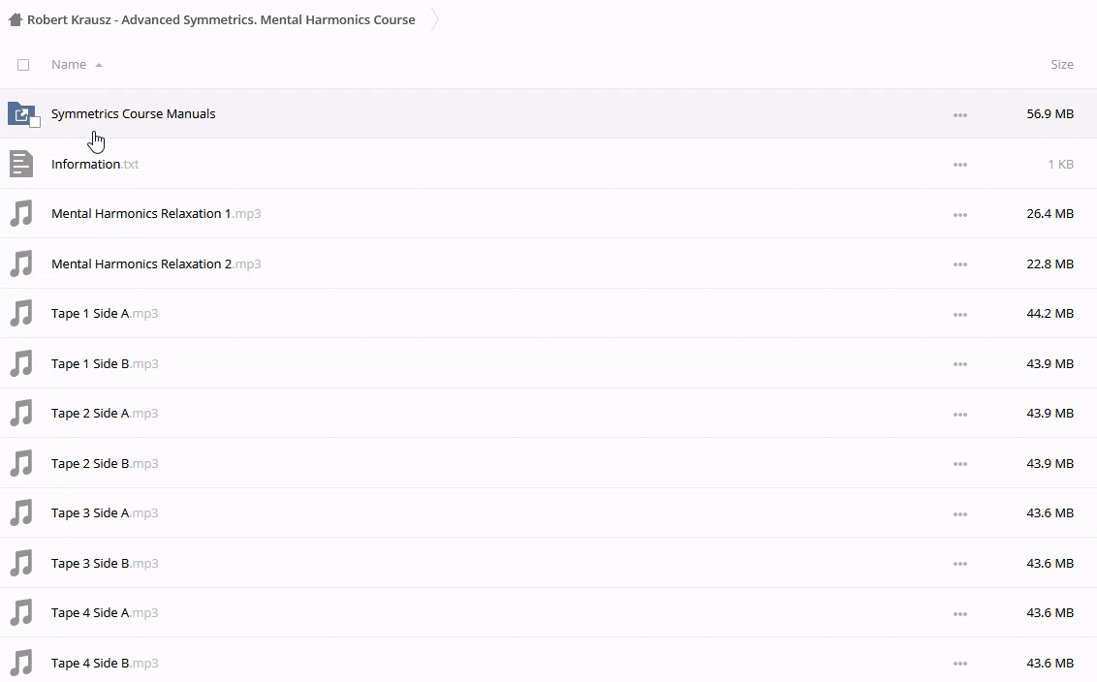Viewport: 1097px width, 682px height.
Task: Toggle the select-all checkbox in the header
Action: point(23,65)
